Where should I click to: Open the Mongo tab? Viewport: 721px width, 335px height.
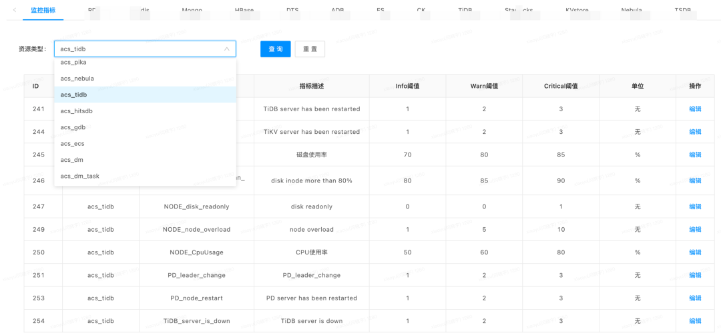tap(192, 10)
